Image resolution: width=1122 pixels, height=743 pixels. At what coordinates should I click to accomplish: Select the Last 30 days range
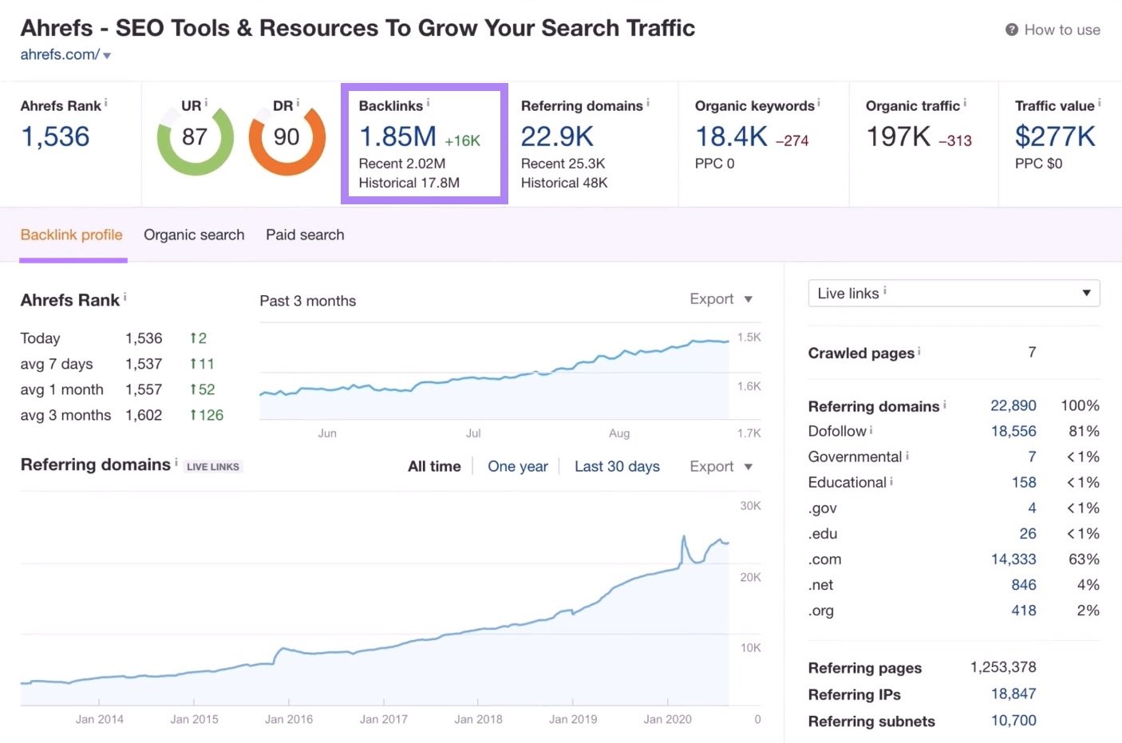[617, 466]
